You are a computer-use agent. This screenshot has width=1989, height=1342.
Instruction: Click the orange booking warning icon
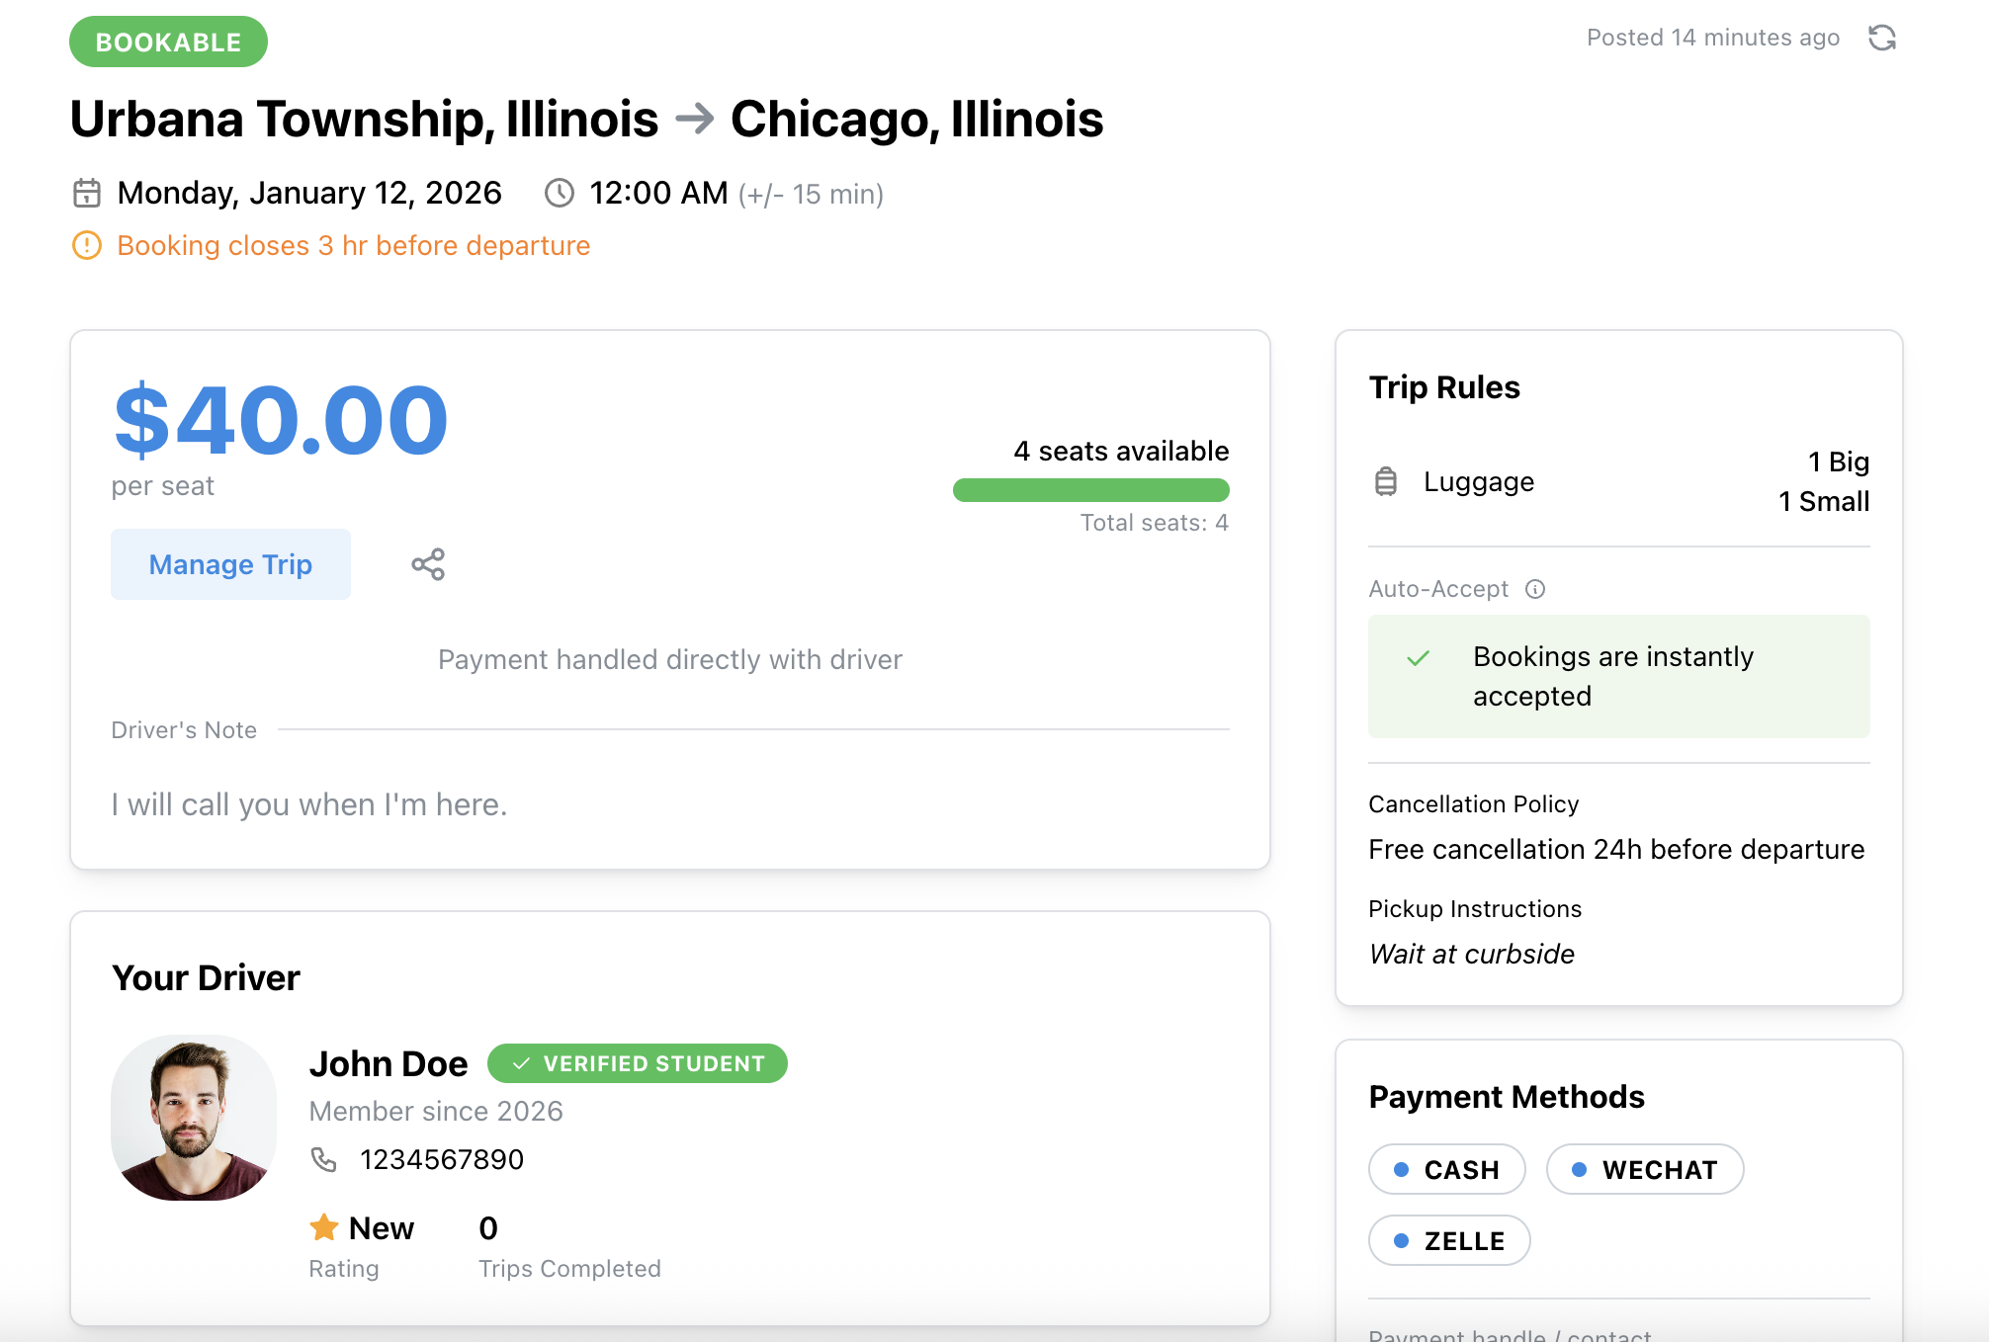87,245
